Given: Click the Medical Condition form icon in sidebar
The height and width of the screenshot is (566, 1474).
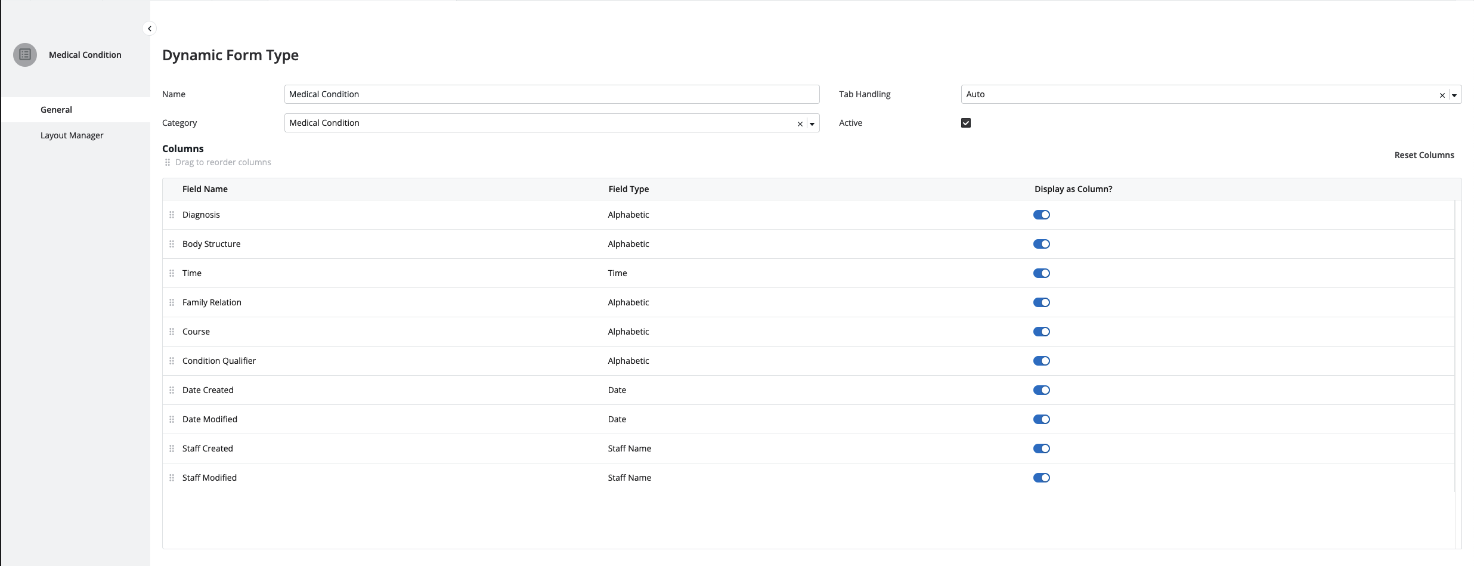Looking at the screenshot, I should [x=25, y=55].
